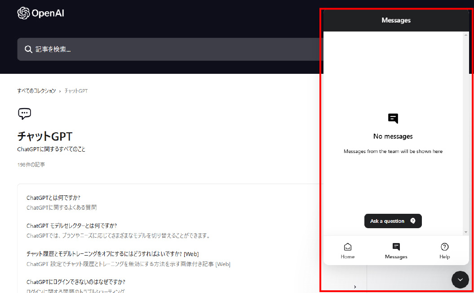474x293 pixels.
Task: Open article ChatGPT モデルセレクターとは何ですか?
Action: tap(71, 226)
